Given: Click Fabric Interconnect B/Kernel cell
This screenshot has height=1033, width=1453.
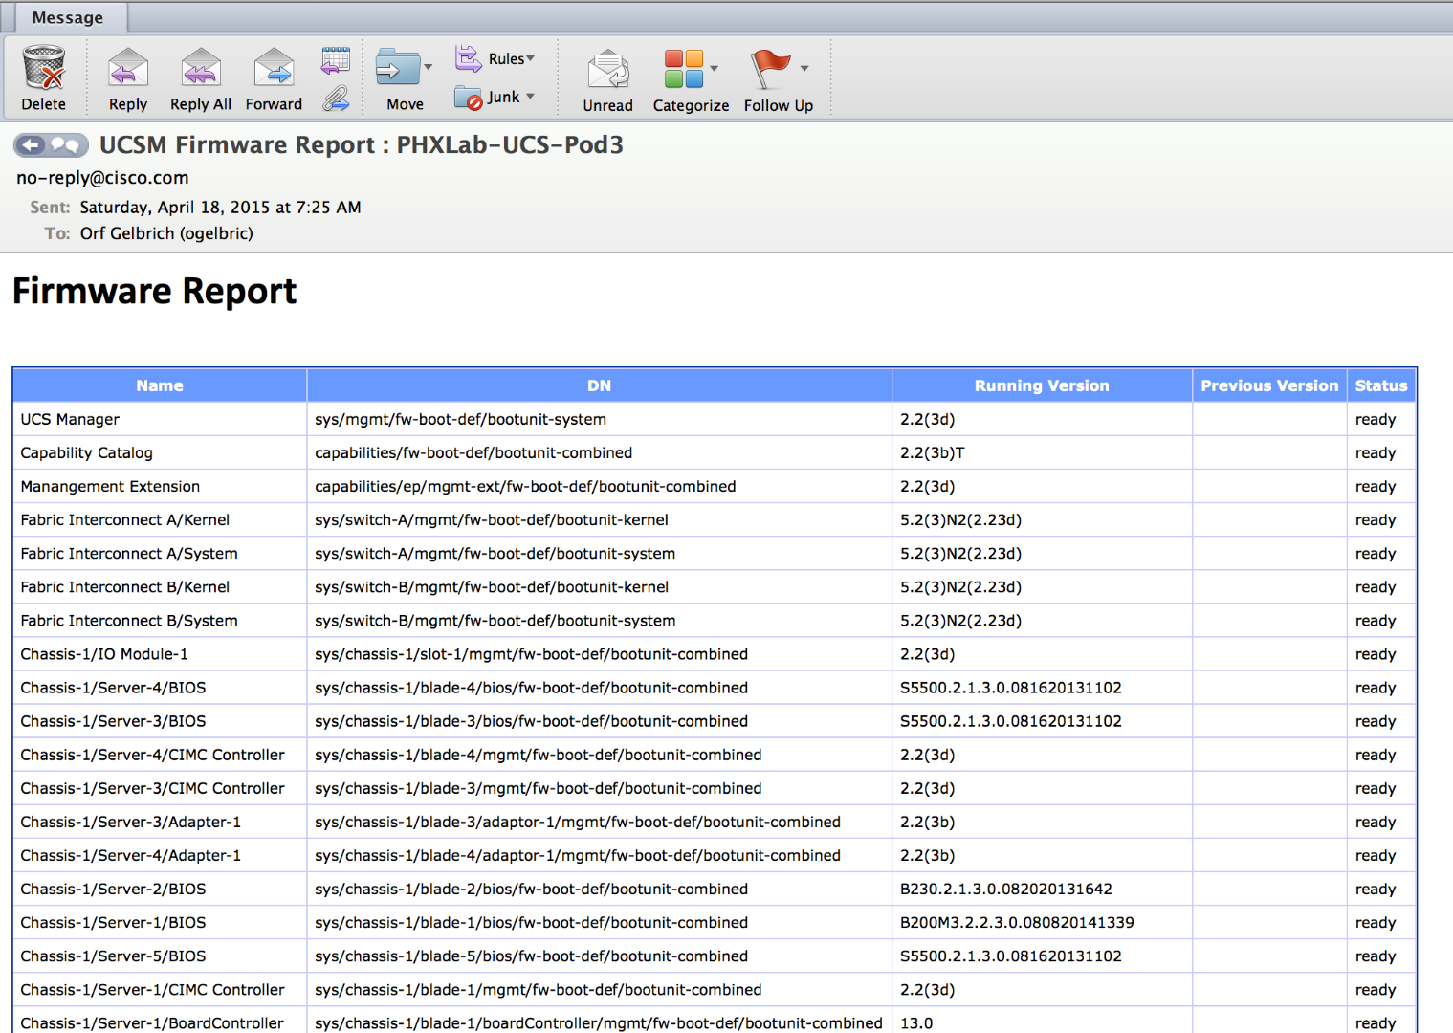Looking at the screenshot, I should (x=160, y=586).
